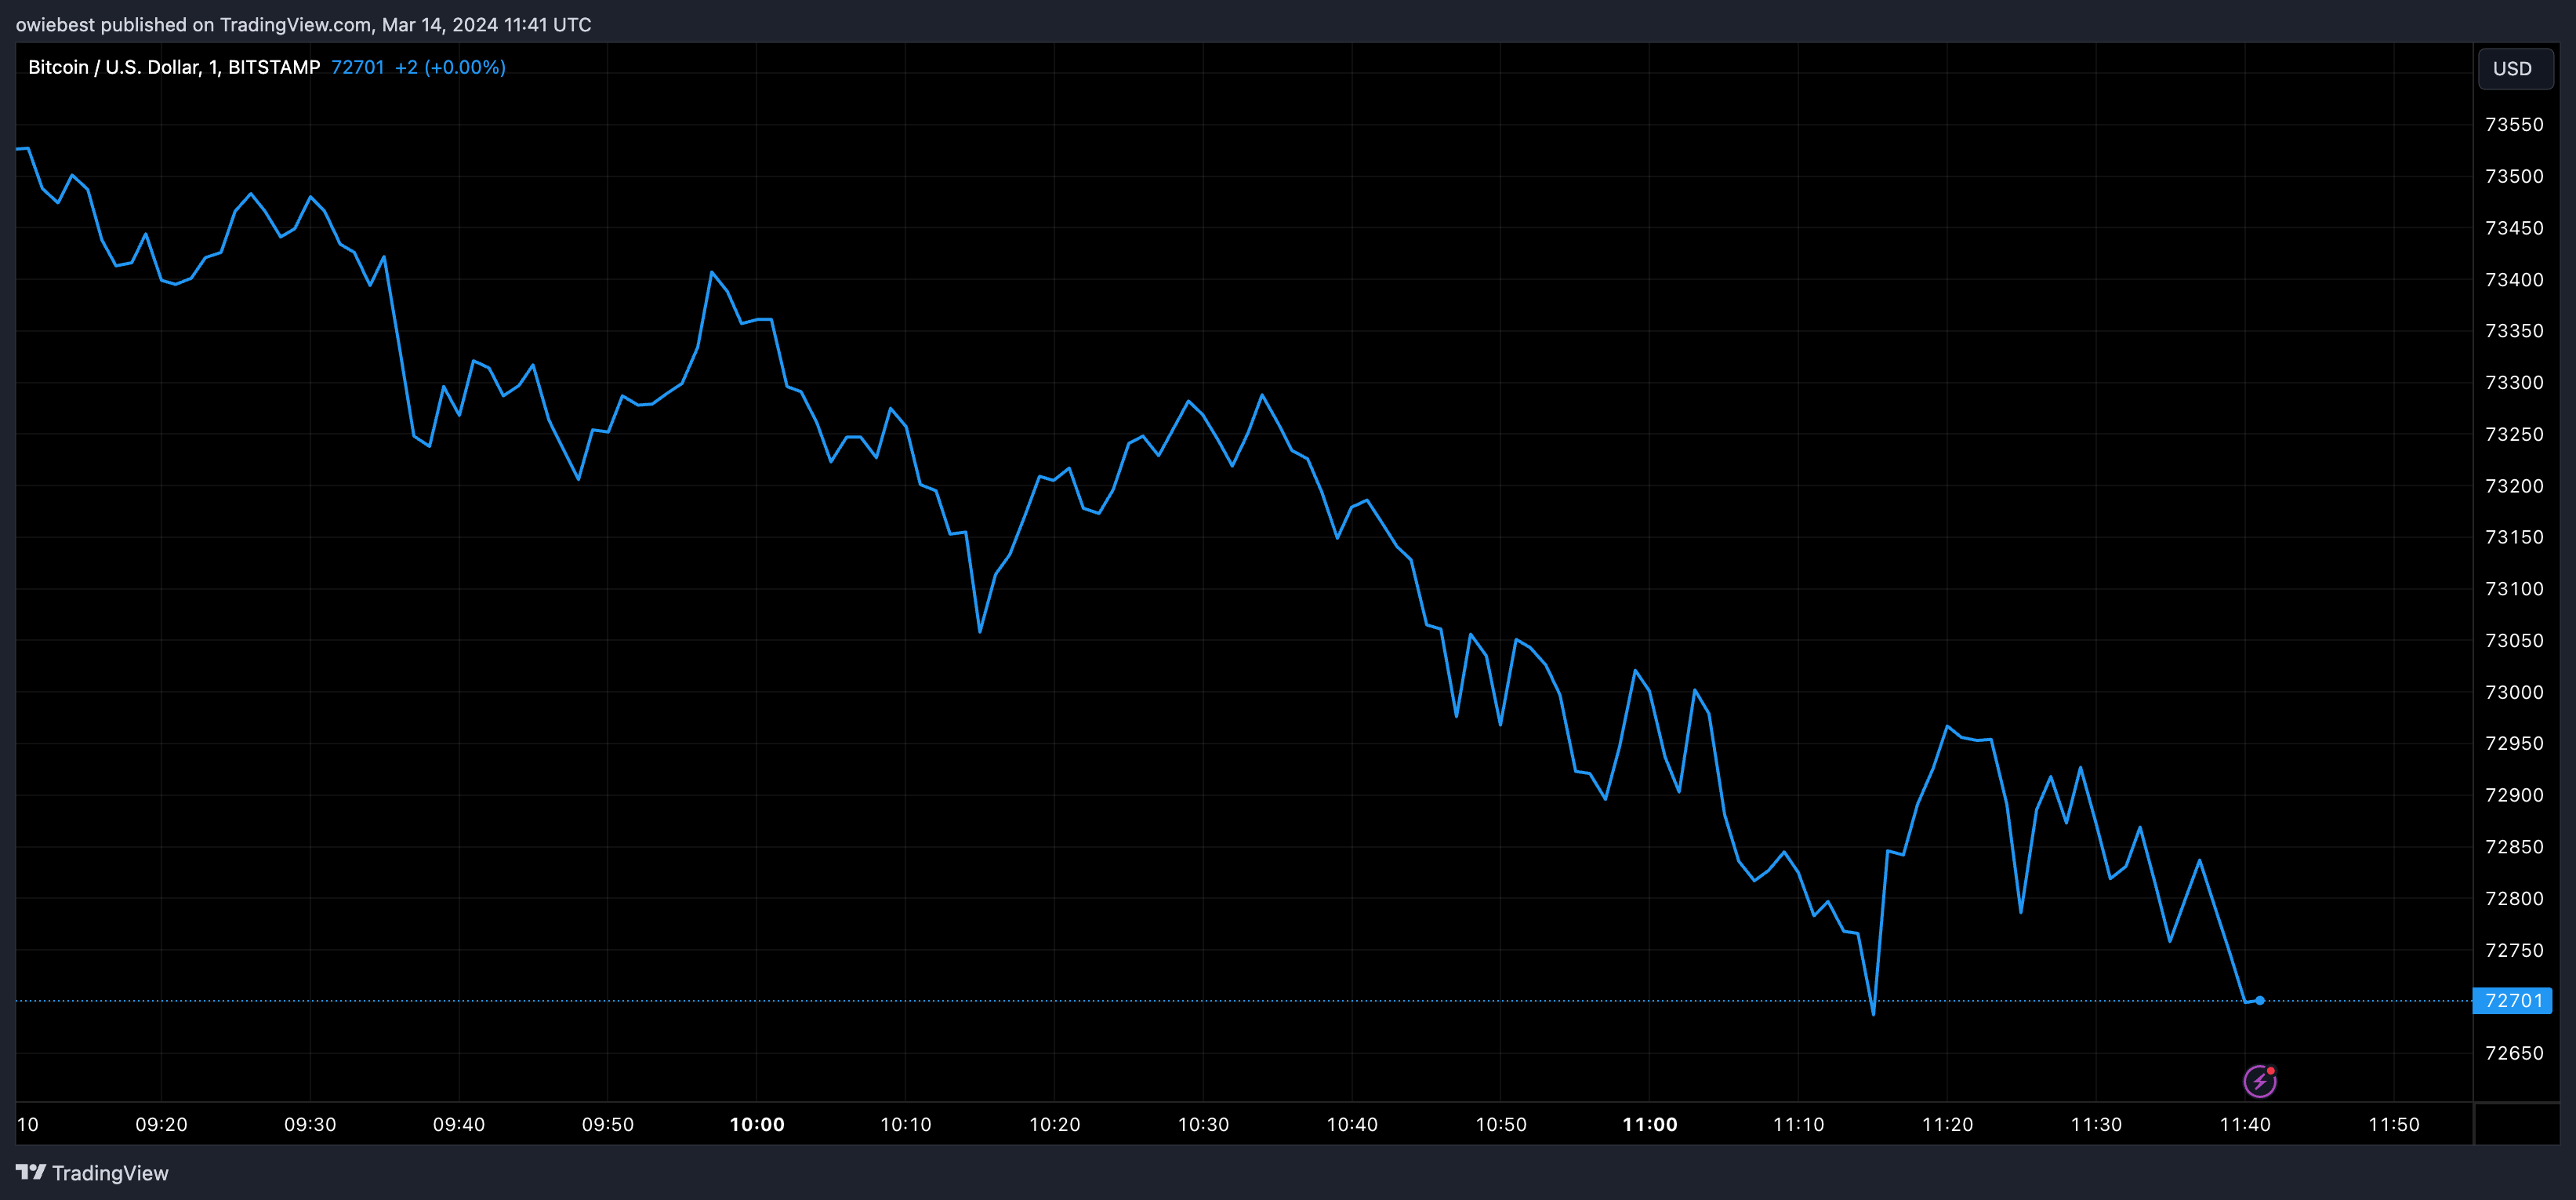The width and height of the screenshot is (2576, 1200).
Task: Click the 10:50 time axis label
Action: click(1501, 1124)
